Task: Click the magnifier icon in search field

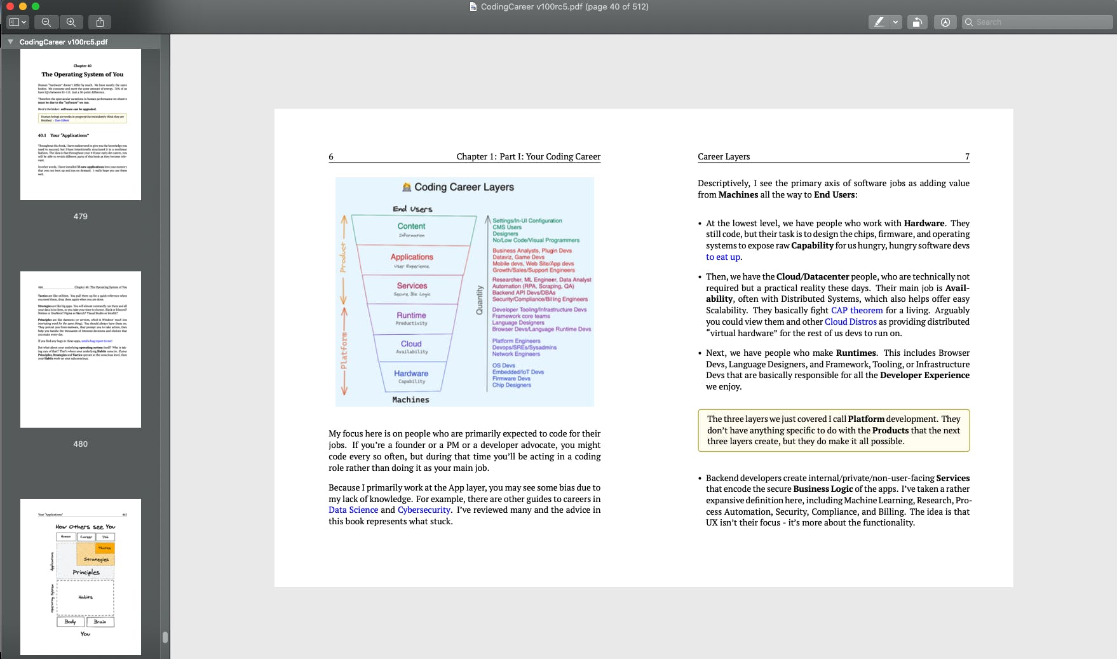Action: coord(969,22)
